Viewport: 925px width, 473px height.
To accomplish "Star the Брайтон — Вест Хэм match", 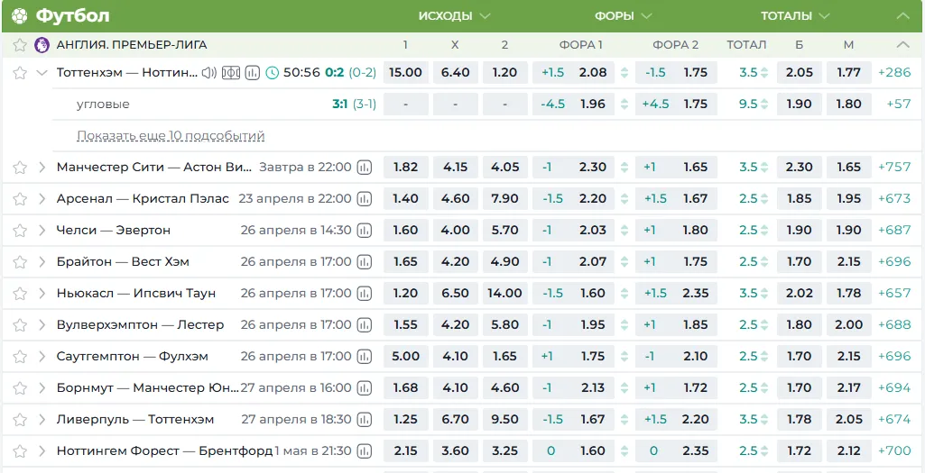I will tap(20, 261).
